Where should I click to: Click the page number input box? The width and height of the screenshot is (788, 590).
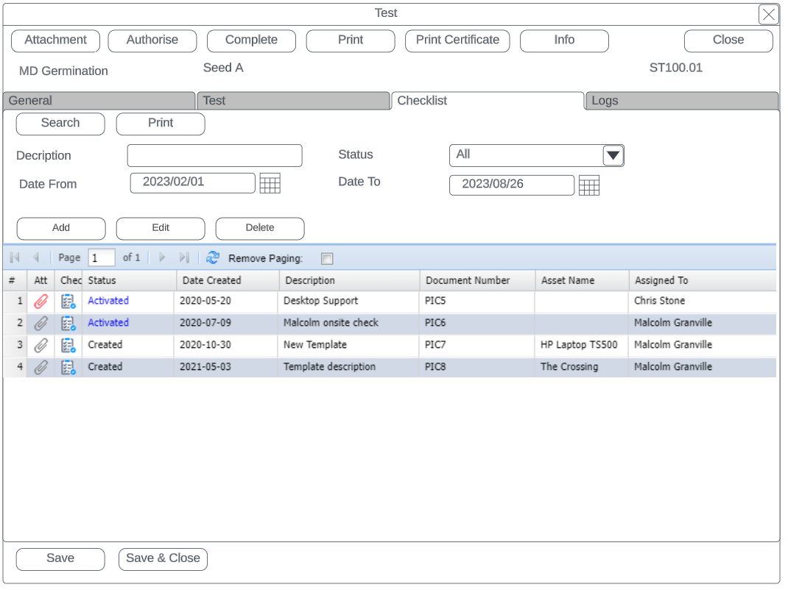(x=102, y=257)
